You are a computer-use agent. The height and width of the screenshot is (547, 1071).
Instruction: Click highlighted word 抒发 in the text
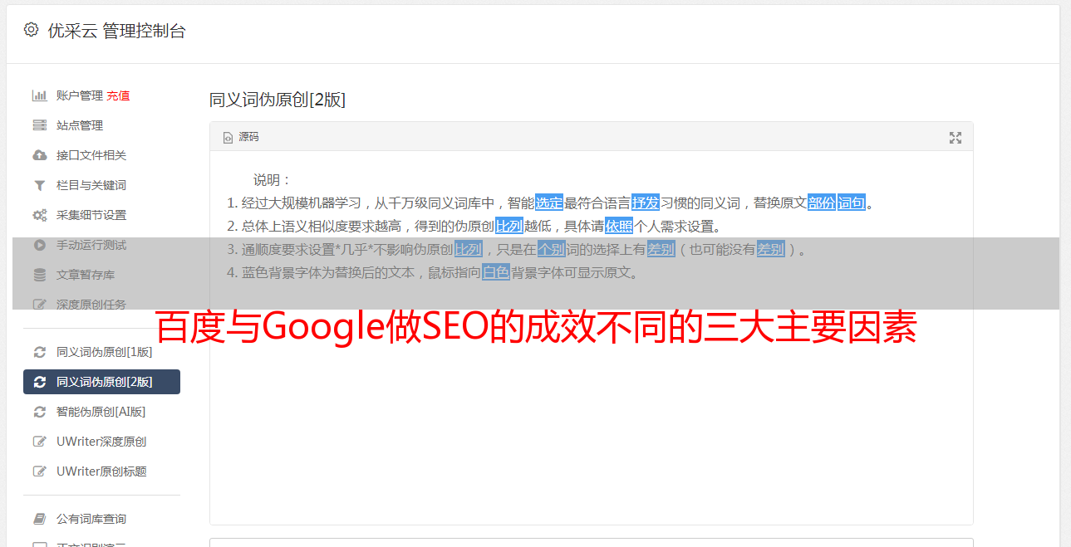click(x=646, y=203)
